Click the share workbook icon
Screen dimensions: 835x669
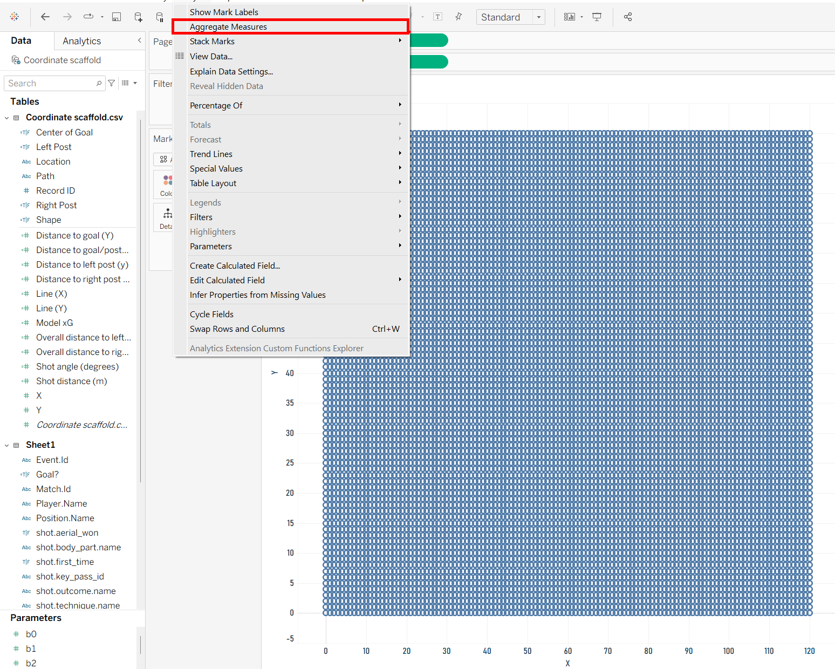click(x=627, y=17)
